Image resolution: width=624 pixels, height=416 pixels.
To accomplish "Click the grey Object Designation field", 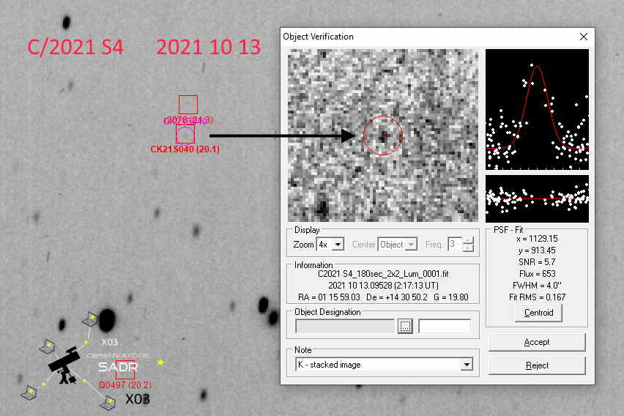I will [x=345, y=326].
